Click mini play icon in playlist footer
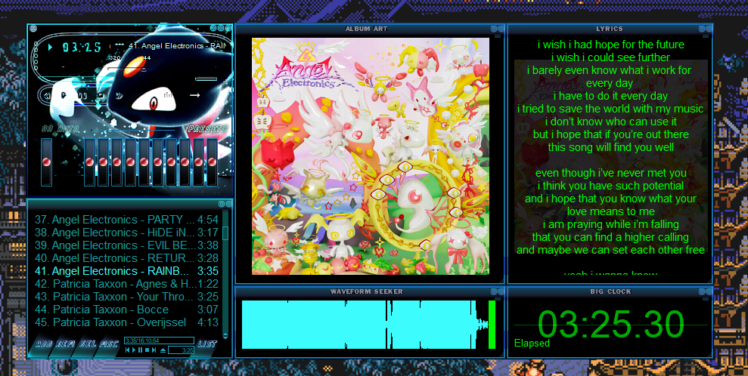The width and height of the screenshot is (748, 376). [x=134, y=350]
